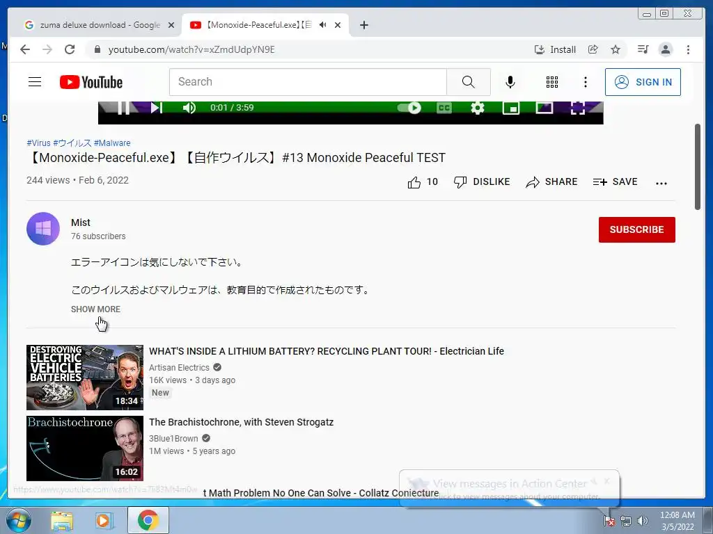
Task: Launch Windows Media Player from taskbar
Action: click(104, 521)
